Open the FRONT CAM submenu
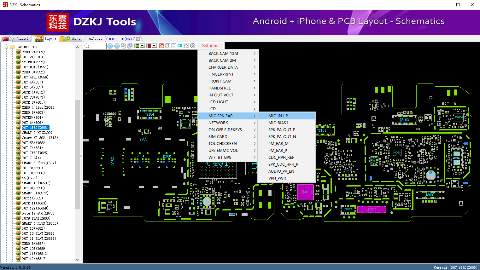 [228, 81]
